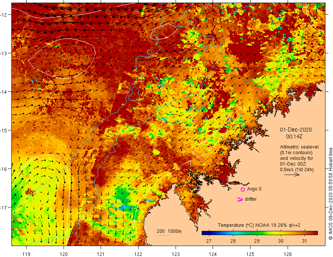
Task: Click the time label 00:14Z
Action: coord(294,136)
